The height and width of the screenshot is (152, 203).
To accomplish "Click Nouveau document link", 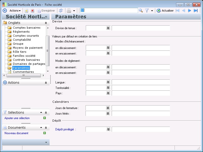I will (16, 133).
